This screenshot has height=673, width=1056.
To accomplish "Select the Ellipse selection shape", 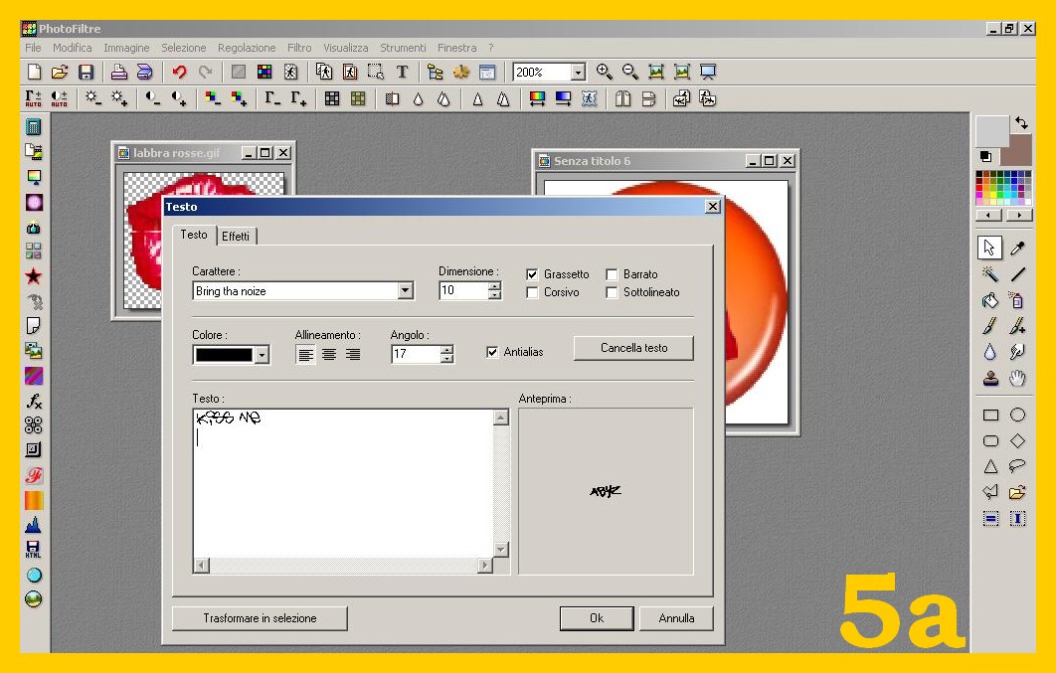I will coord(1017,415).
